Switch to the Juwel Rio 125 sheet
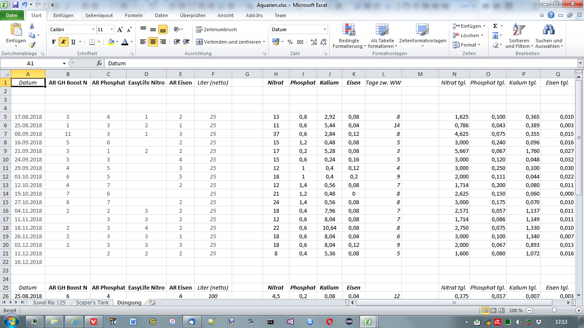The width and height of the screenshot is (584, 328). tap(49, 302)
